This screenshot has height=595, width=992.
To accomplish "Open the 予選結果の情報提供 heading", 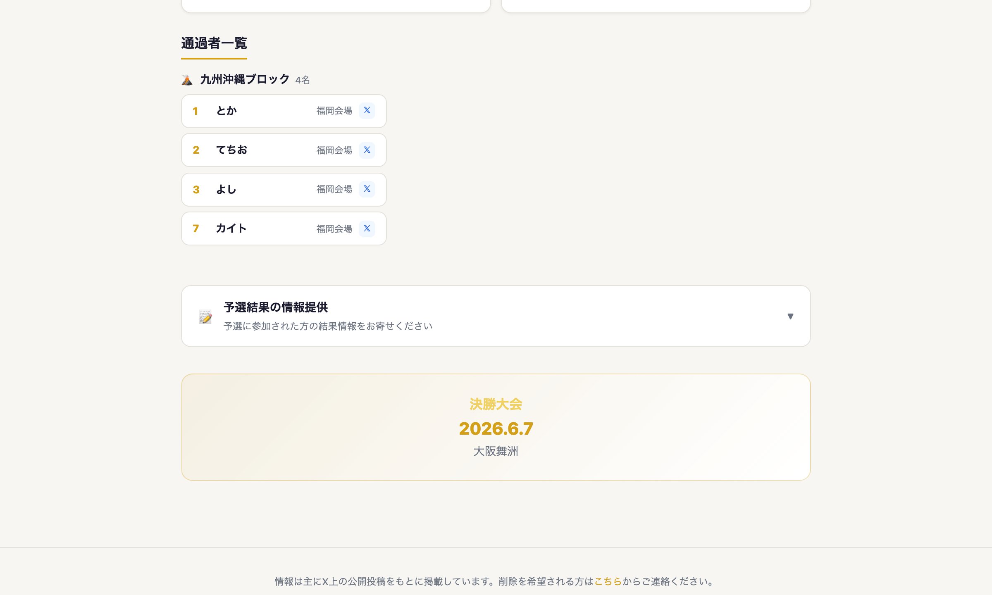I will coord(276,307).
